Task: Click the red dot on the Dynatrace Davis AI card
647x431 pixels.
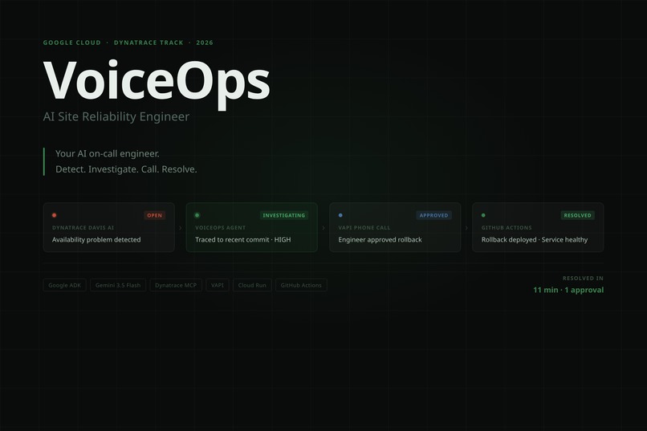Action: coord(54,215)
